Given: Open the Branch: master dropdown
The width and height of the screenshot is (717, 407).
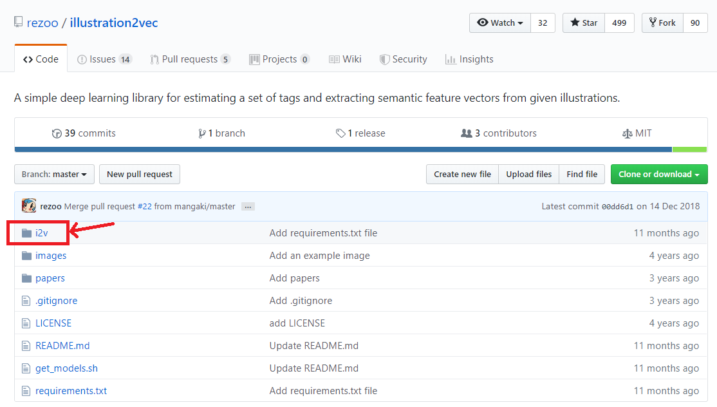Looking at the screenshot, I should [55, 175].
